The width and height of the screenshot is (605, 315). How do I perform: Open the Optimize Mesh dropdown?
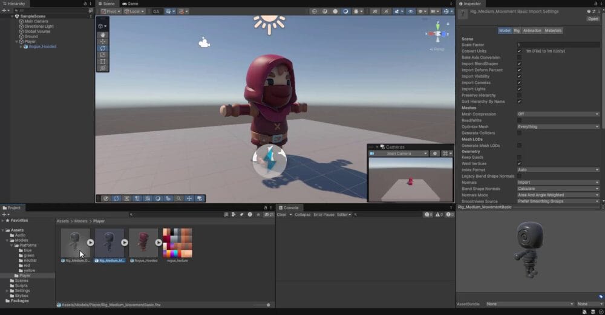558,126
